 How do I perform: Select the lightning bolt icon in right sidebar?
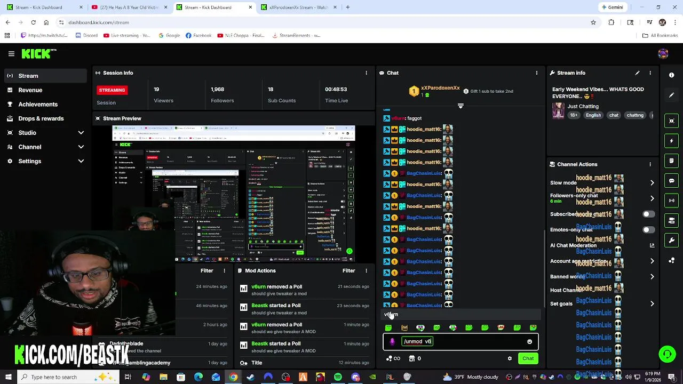coord(672,141)
